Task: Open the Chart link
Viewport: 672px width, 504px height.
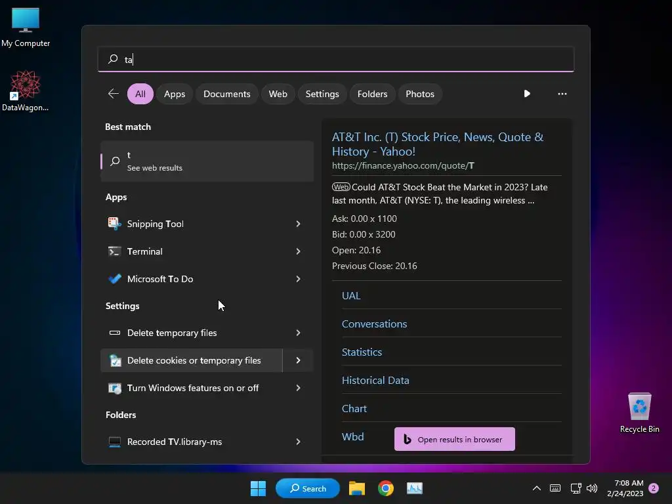Action: point(354,409)
